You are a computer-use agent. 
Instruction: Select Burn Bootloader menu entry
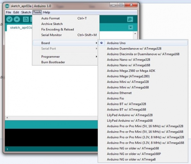(x=65, y=62)
